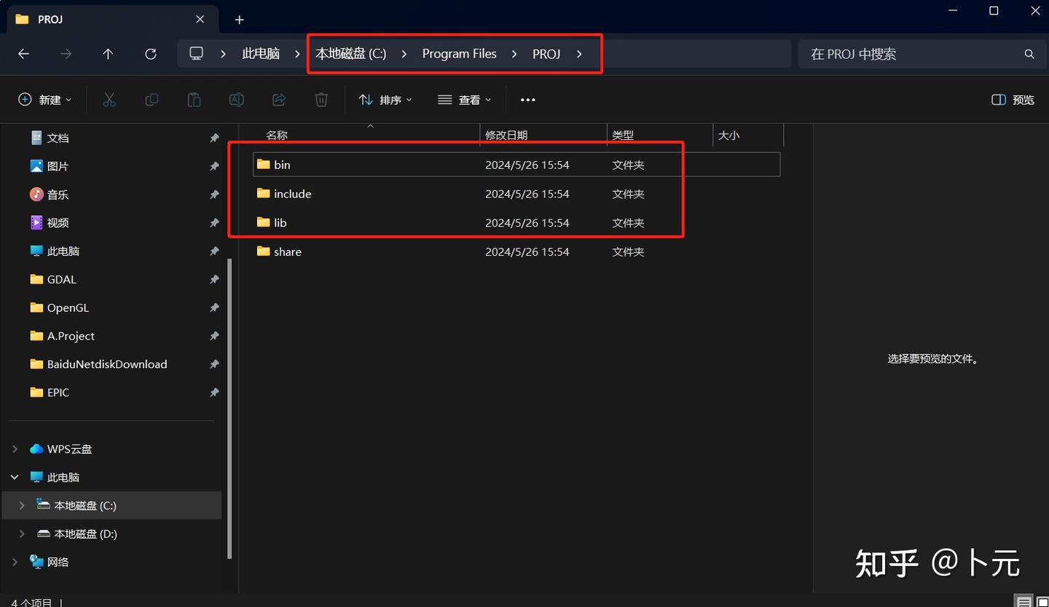
Task: Click the Delete trash icon
Action: click(x=321, y=100)
